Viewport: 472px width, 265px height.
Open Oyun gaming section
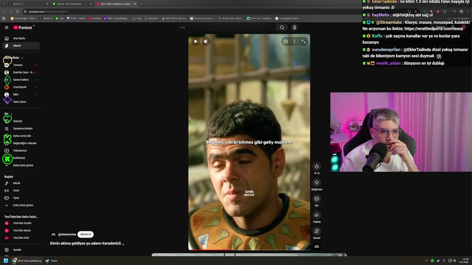tap(21, 198)
